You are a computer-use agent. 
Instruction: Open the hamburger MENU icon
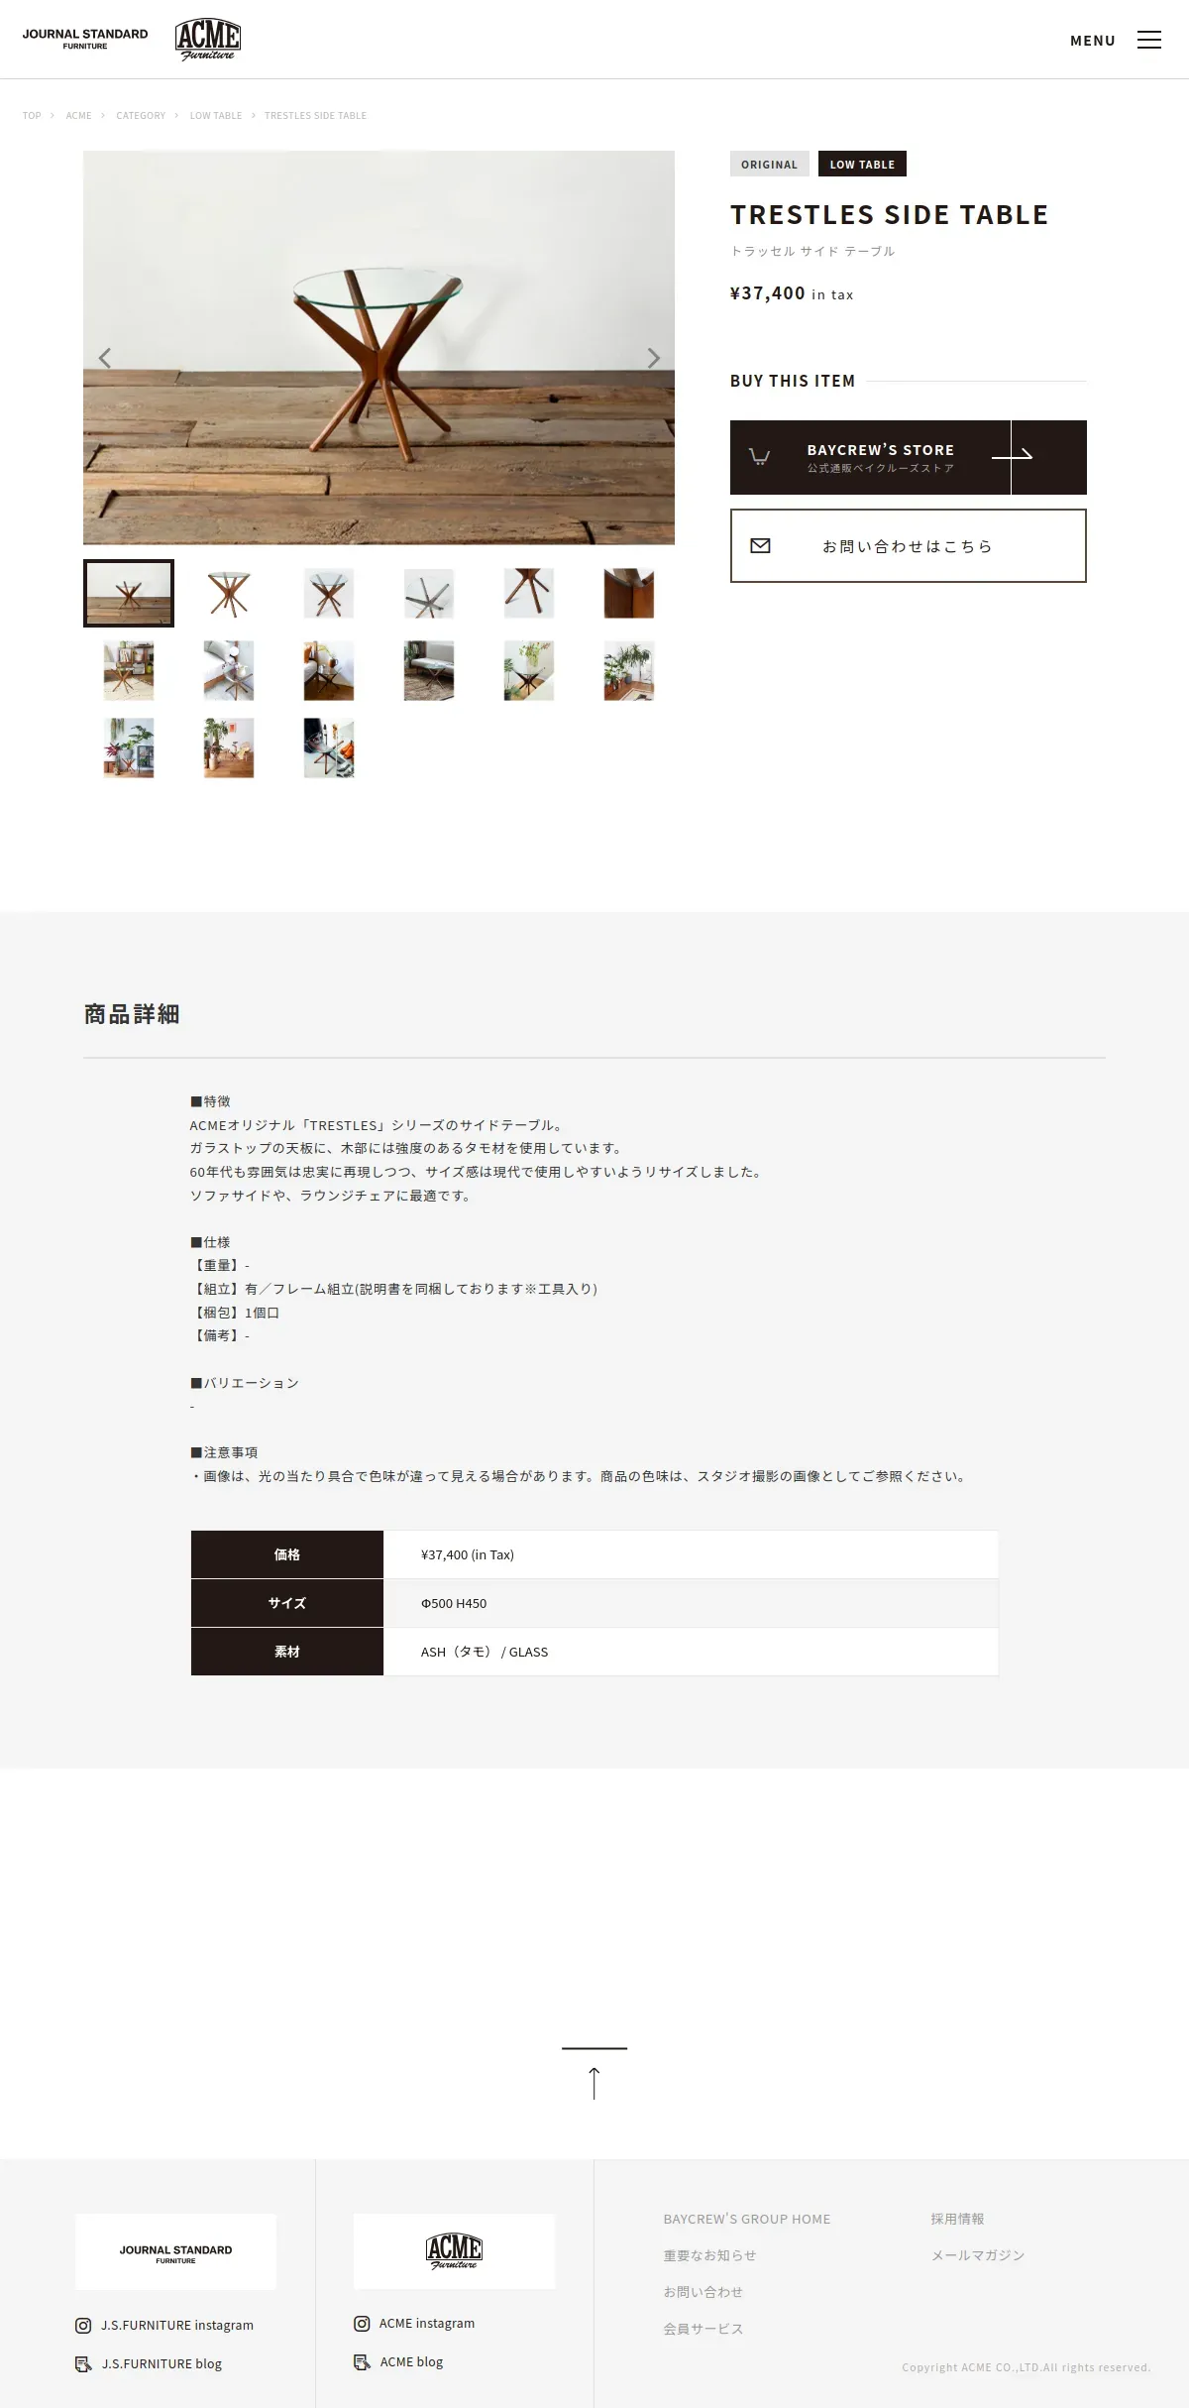1148,40
